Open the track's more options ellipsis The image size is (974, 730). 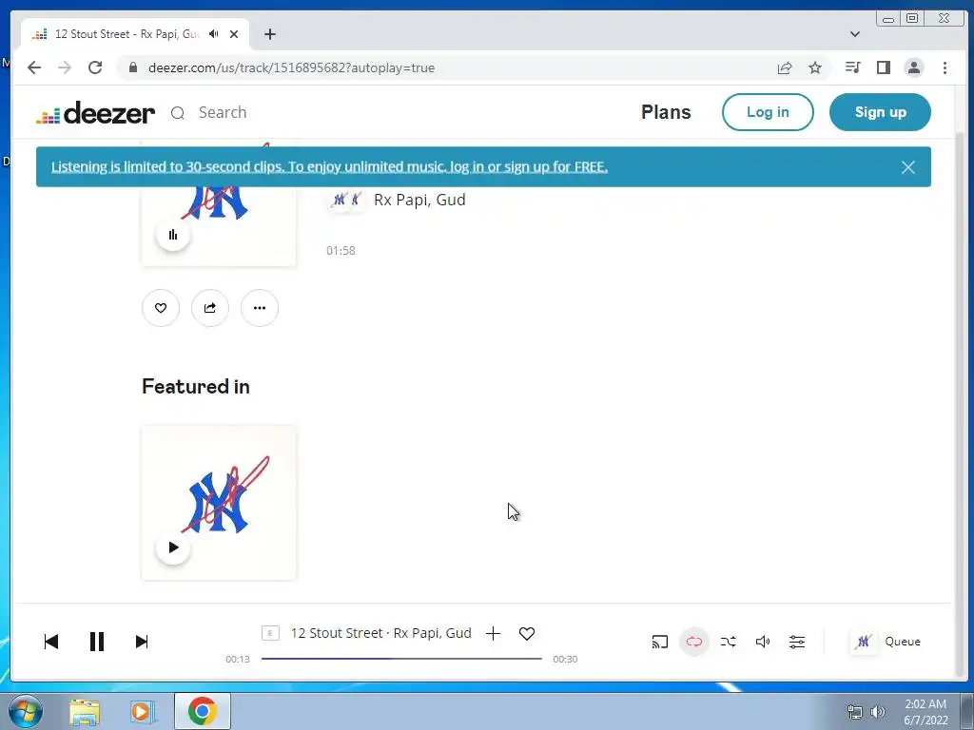260,308
